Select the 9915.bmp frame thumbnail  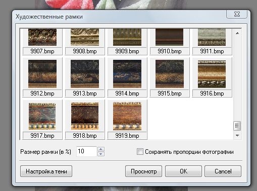[x=170, y=74]
